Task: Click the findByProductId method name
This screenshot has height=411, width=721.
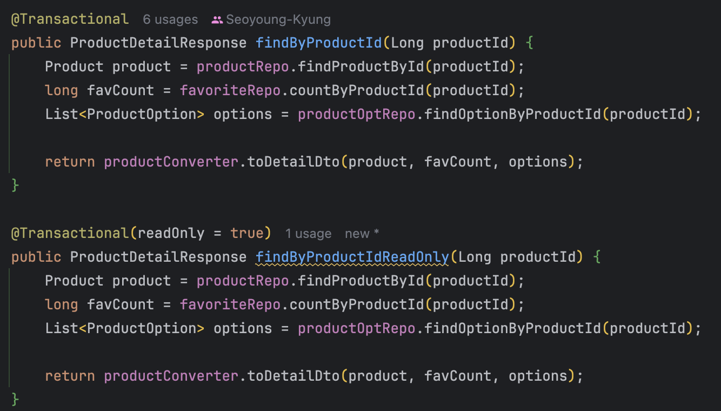Action: click(319, 43)
